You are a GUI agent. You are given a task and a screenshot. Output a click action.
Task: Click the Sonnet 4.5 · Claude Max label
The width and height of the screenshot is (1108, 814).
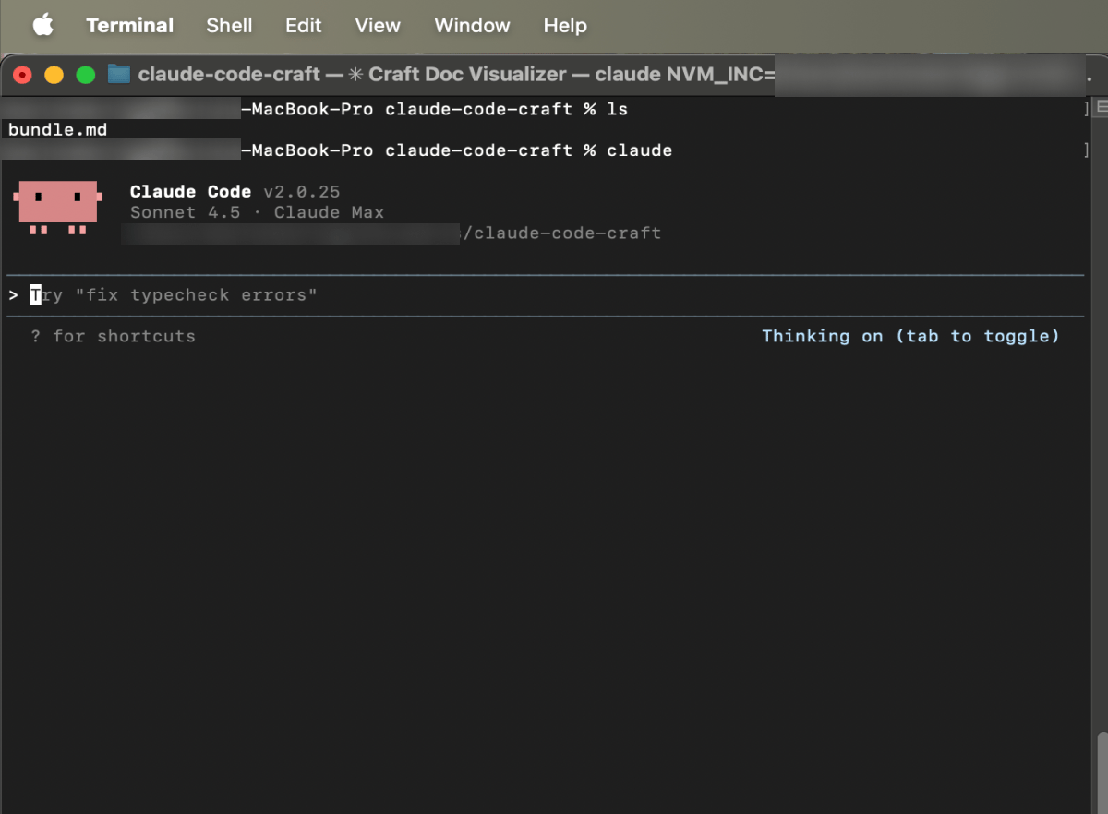(x=257, y=212)
